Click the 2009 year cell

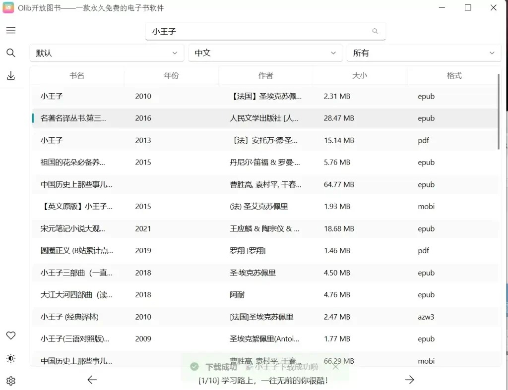(x=143, y=339)
